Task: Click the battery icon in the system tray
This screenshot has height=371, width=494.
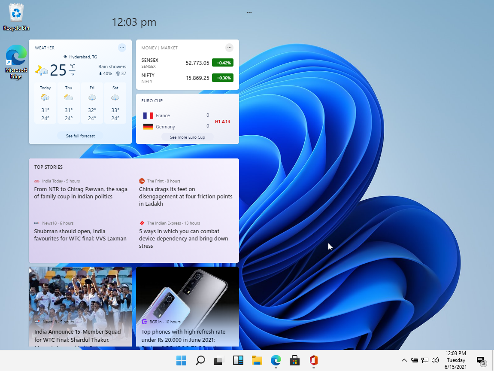Action: pos(415,361)
